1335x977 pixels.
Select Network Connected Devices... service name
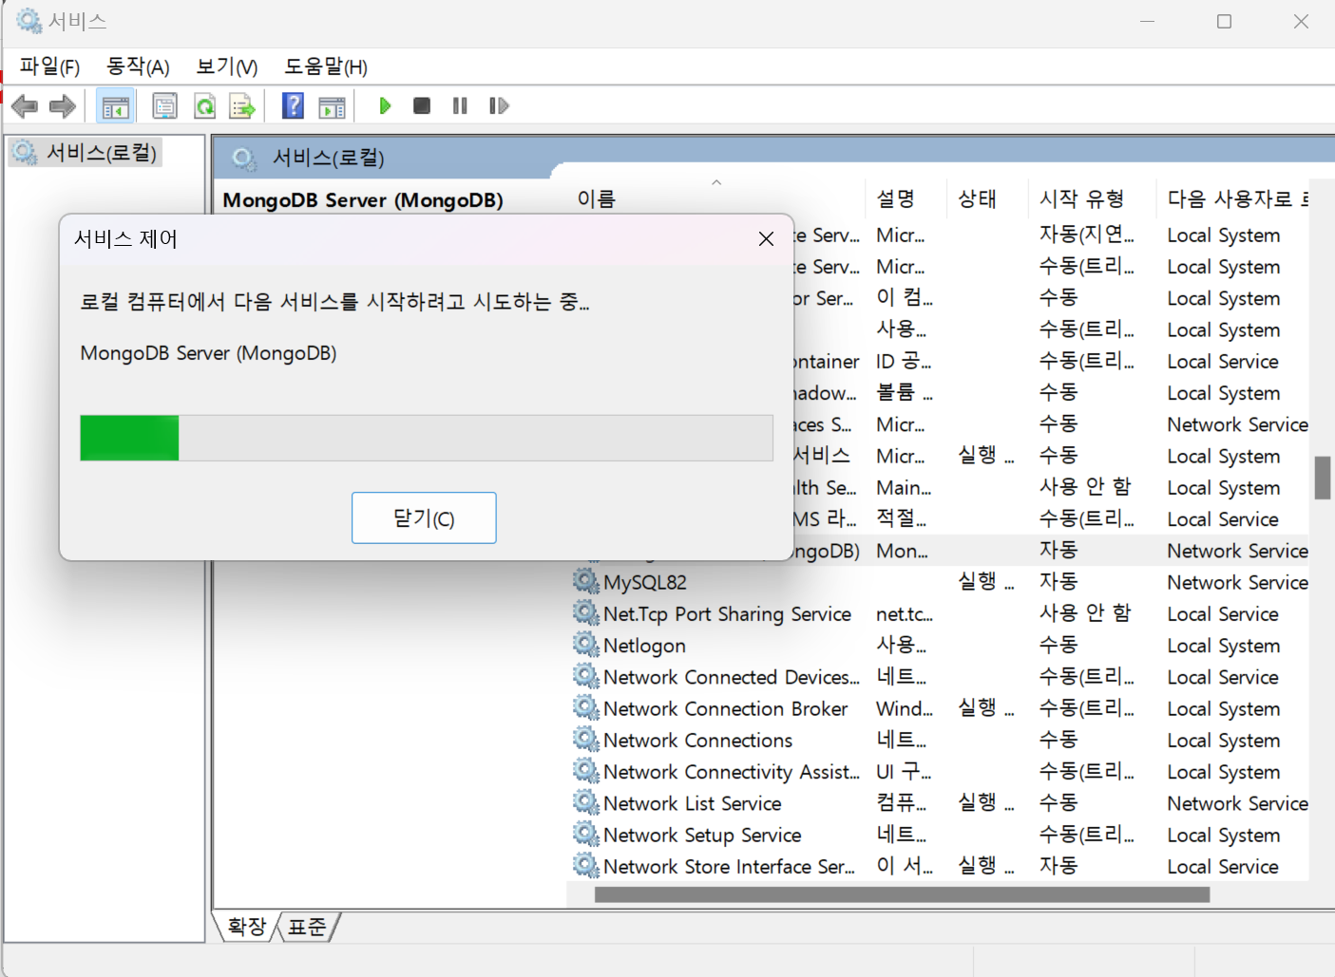pos(731,677)
